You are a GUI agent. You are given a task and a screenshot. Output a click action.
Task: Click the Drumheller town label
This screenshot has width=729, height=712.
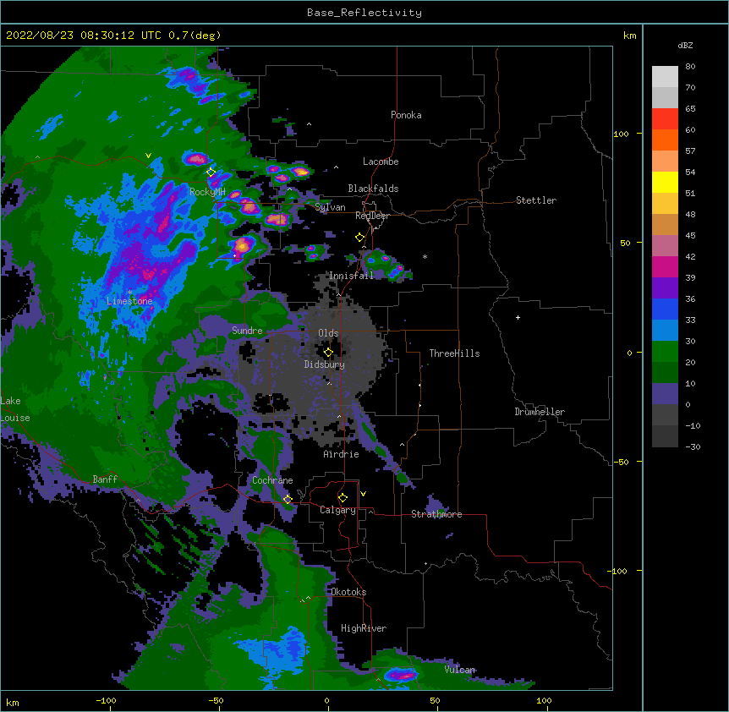[x=540, y=412]
